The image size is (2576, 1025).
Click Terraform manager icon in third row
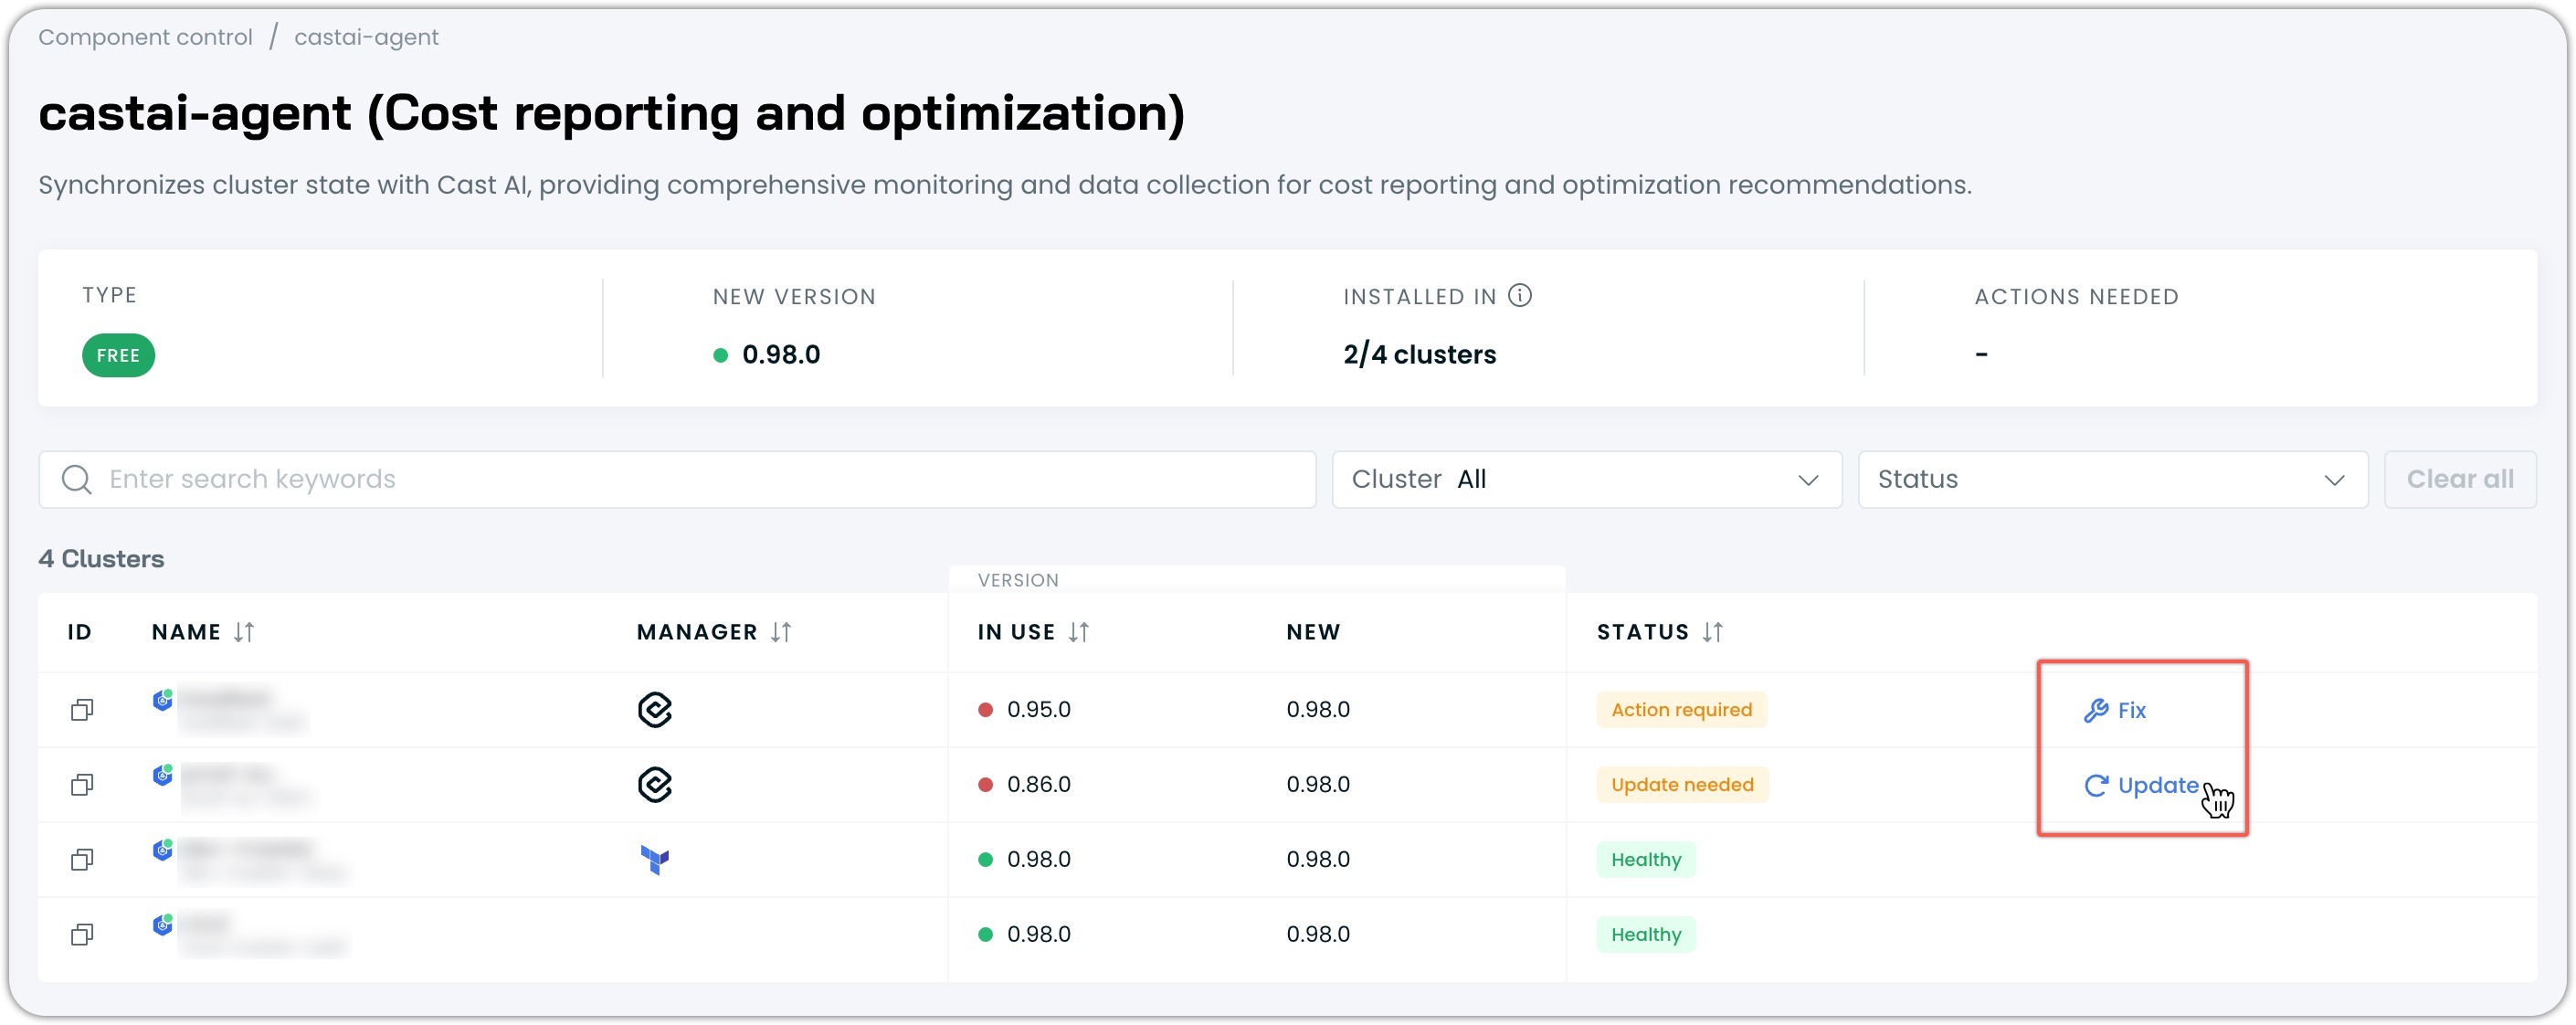[655, 860]
